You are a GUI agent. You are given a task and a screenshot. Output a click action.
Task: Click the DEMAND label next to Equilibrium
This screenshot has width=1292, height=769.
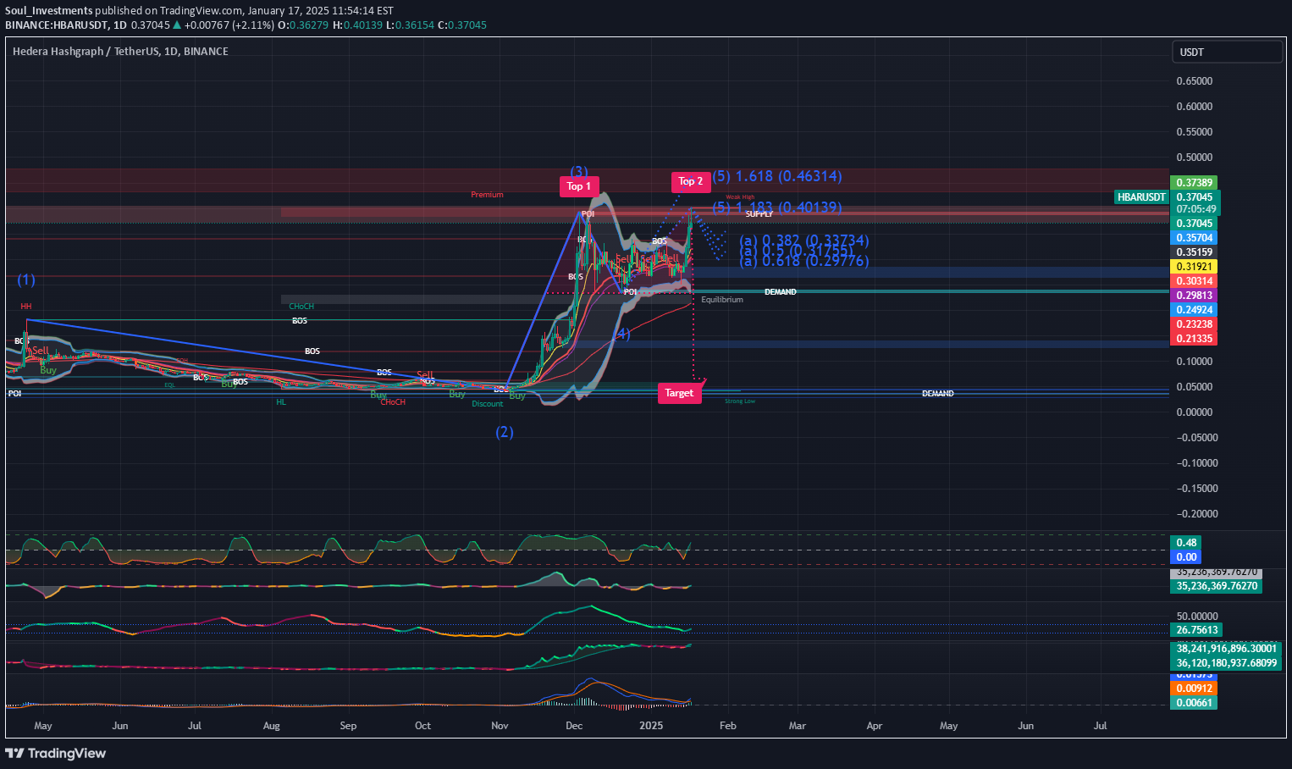(x=781, y=292)
